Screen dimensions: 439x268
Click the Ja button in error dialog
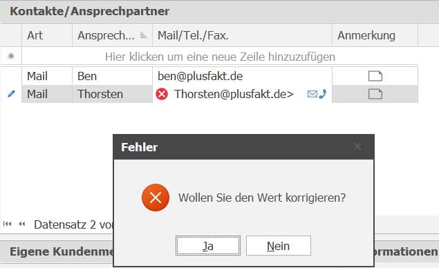click(207, 246)
